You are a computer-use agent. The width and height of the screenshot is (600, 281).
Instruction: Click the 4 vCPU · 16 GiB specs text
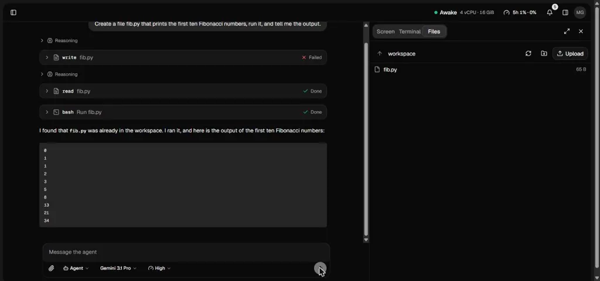[477, 13]
